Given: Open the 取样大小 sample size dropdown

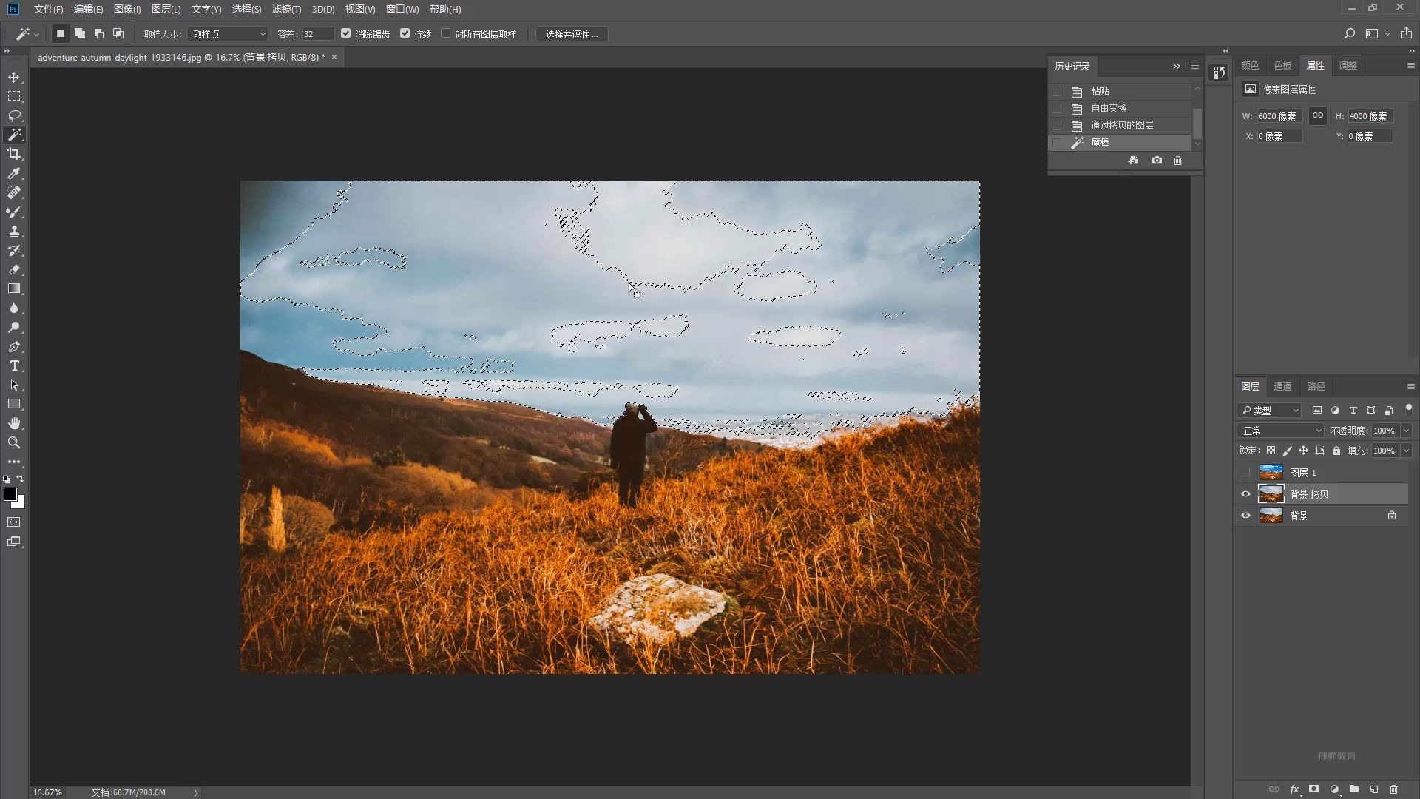Looking at the screenshot, I should [228, 34].
